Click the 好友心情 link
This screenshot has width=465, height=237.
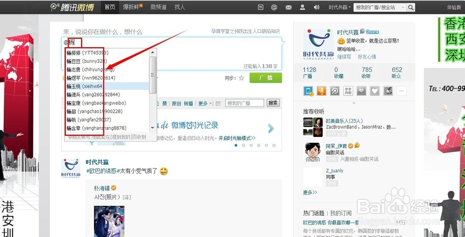(367, 56)
